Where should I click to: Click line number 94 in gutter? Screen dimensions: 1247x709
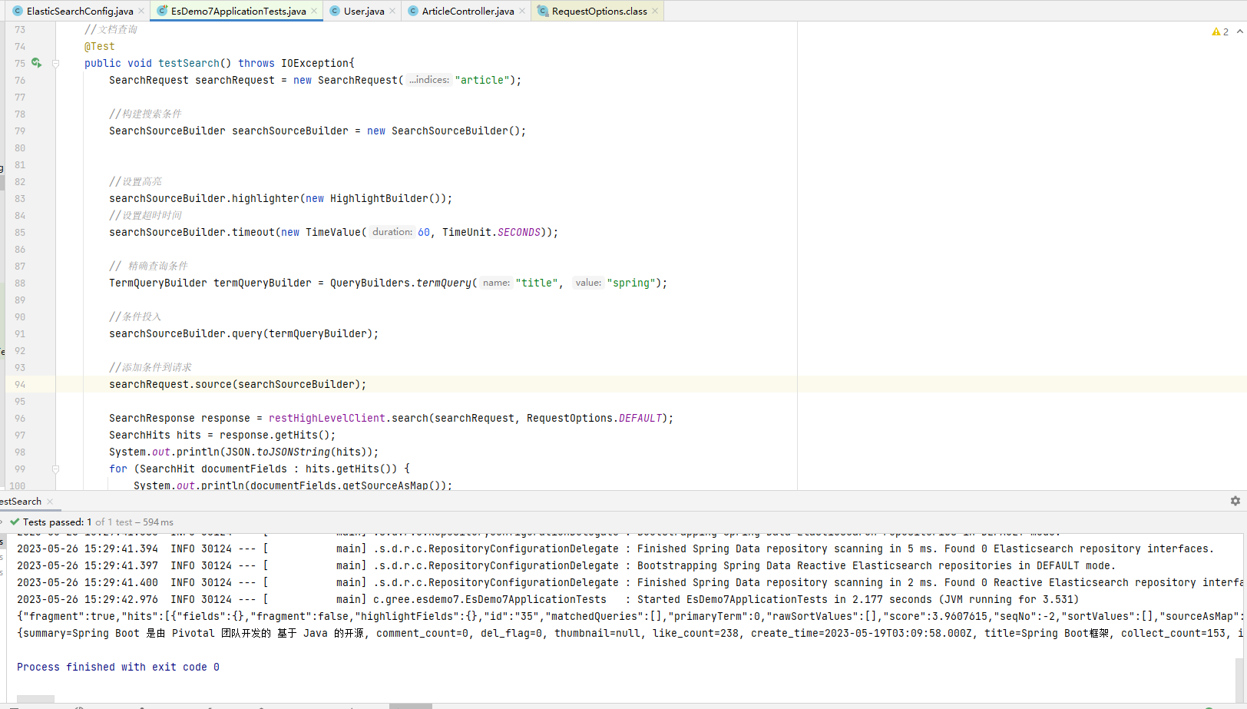click(x=20, y=384)
